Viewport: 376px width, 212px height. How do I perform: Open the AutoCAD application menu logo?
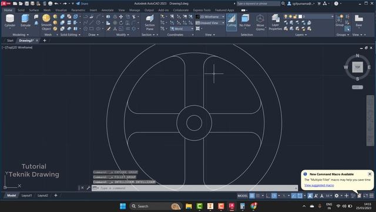point(6,4)
